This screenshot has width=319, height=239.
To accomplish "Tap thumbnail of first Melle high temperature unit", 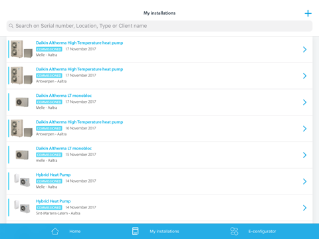I will click(22, 49).
